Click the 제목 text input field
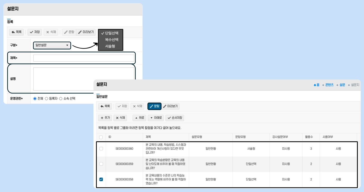 (84, 58)
